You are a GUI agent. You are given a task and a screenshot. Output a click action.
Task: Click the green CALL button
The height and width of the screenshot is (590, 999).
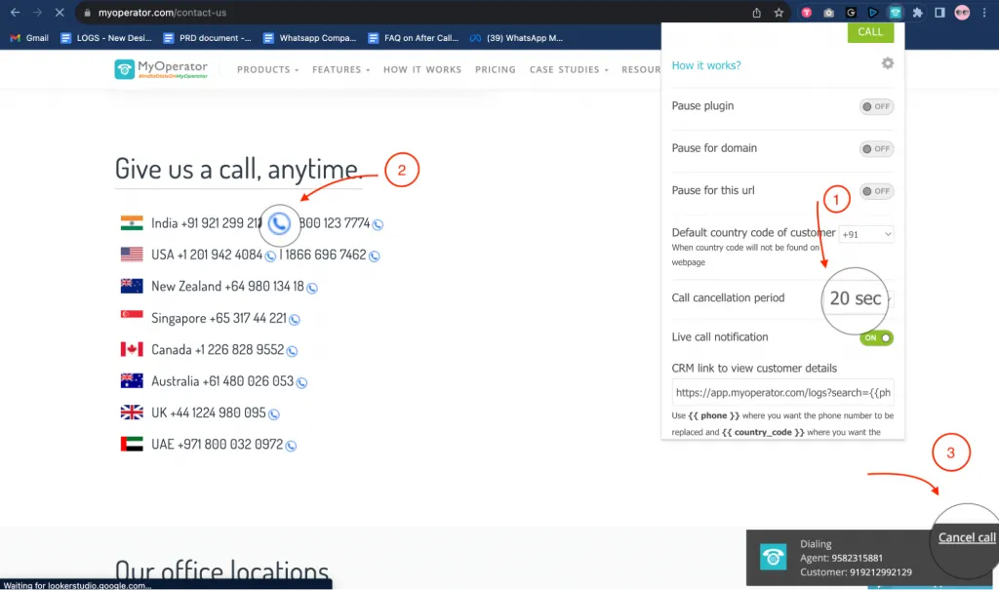(870, 32)
